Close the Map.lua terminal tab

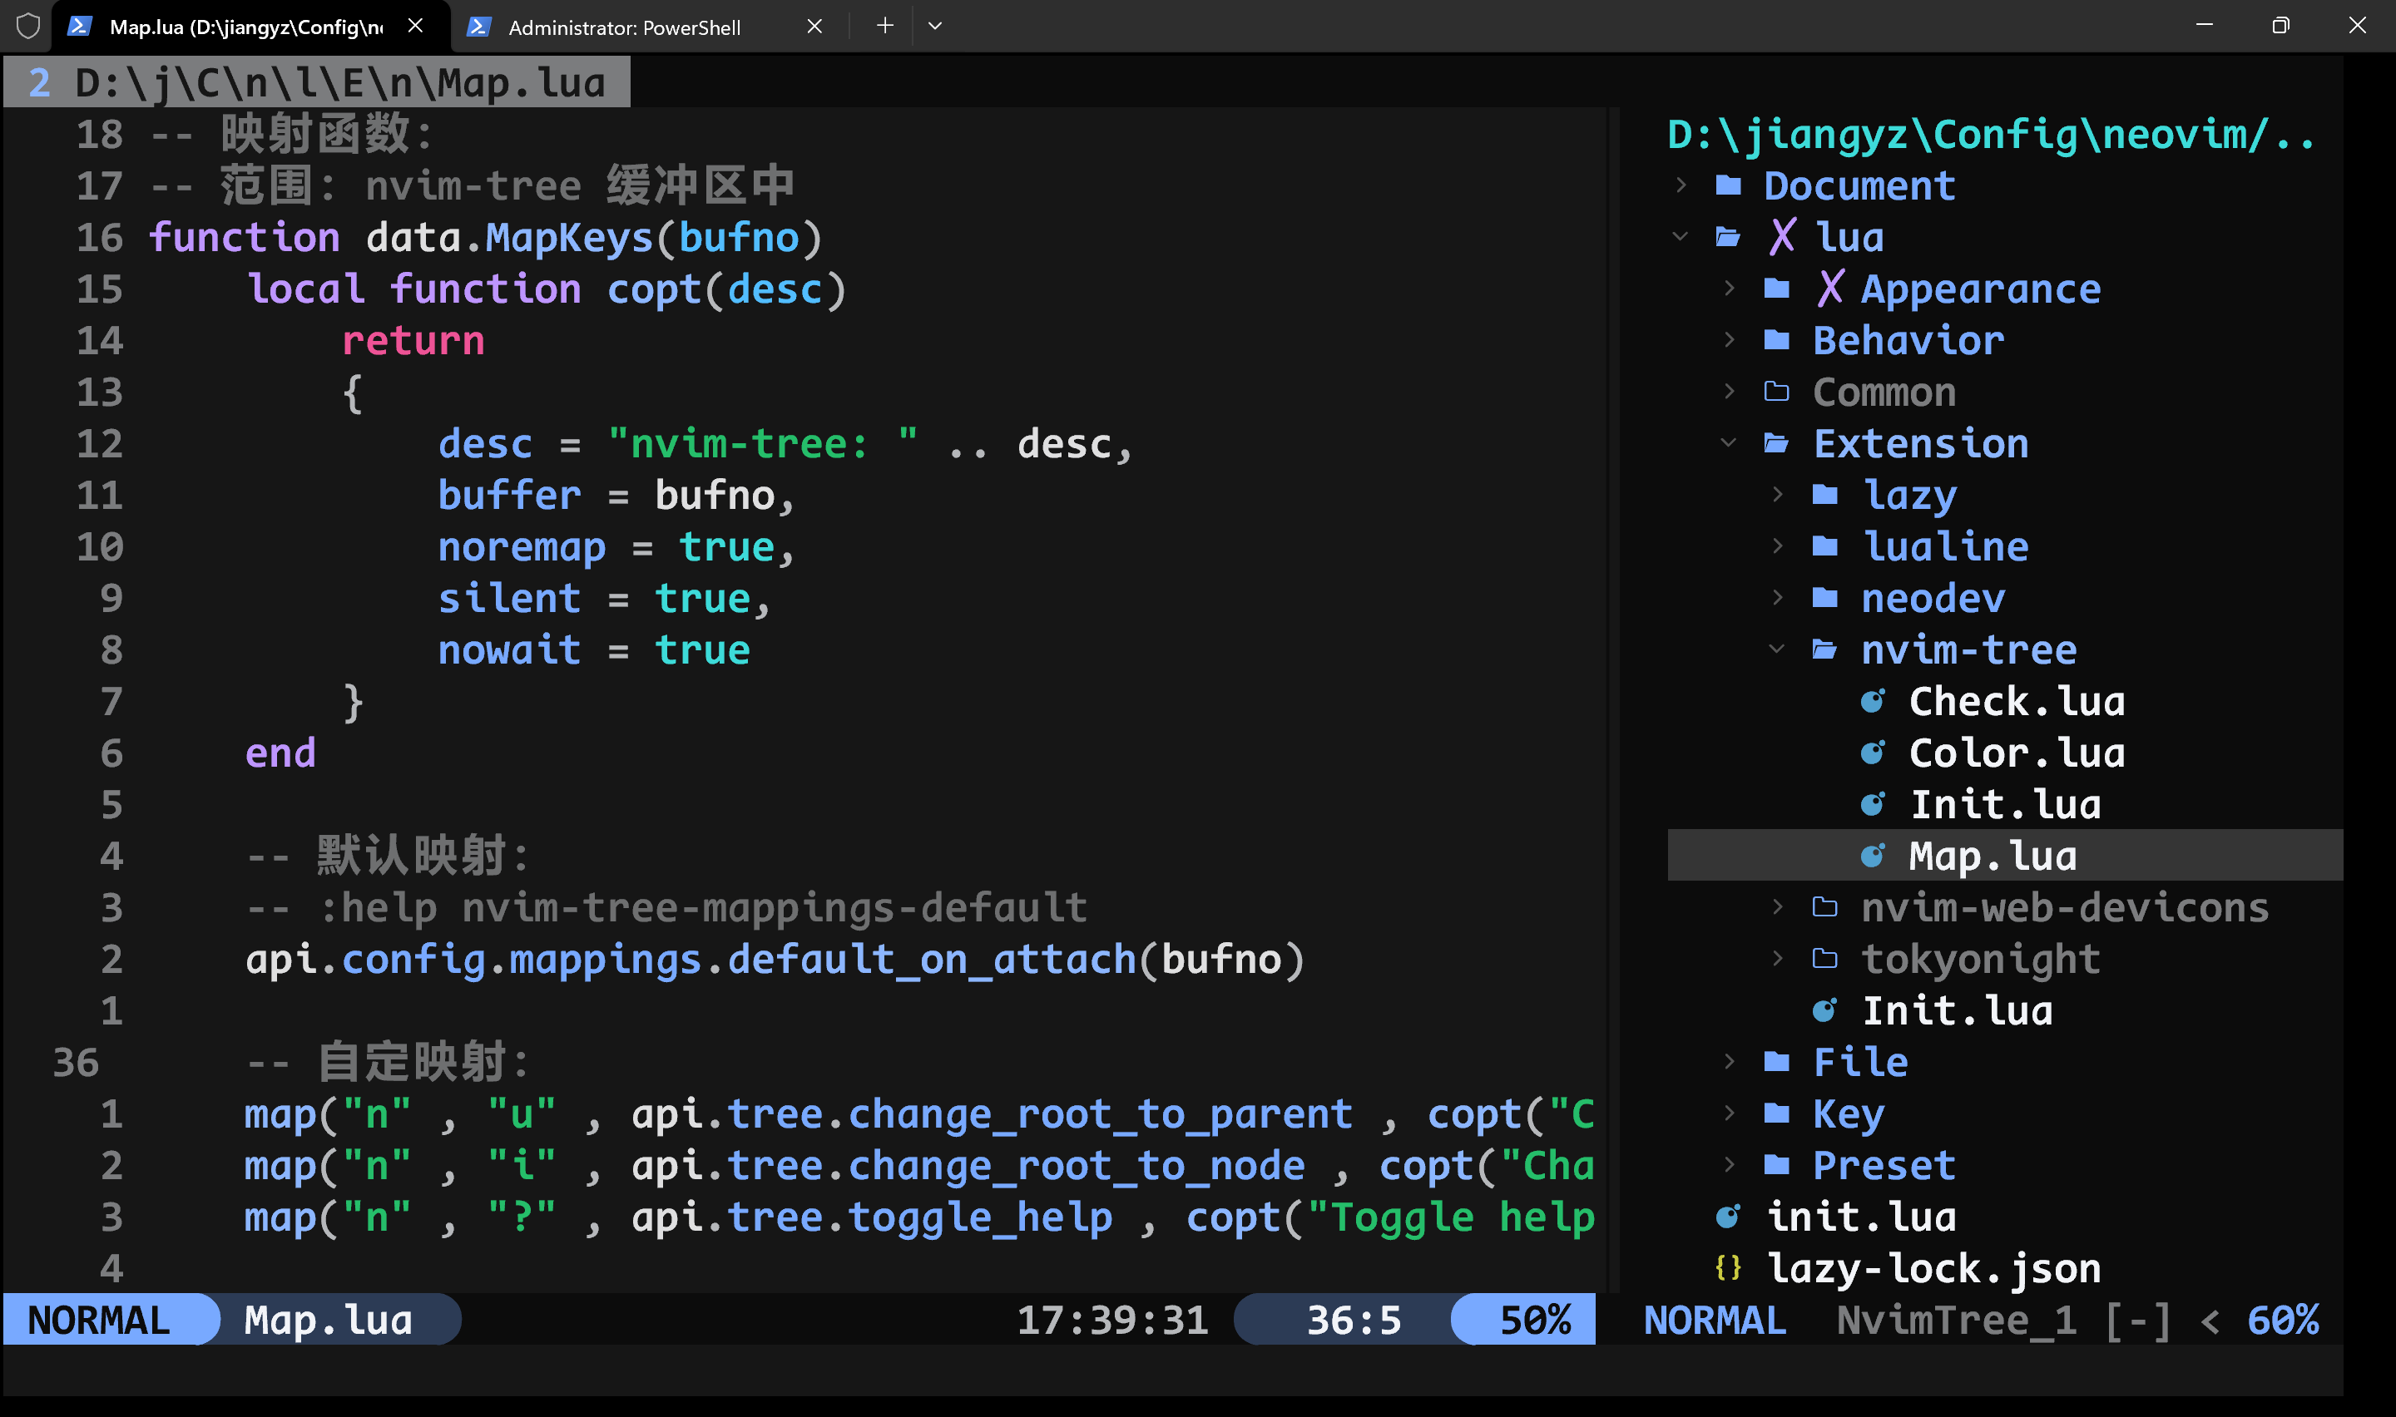415,27
